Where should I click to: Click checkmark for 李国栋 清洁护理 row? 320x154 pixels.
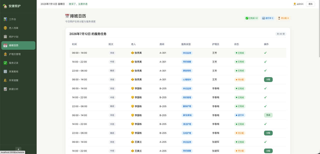coord(265,124)
